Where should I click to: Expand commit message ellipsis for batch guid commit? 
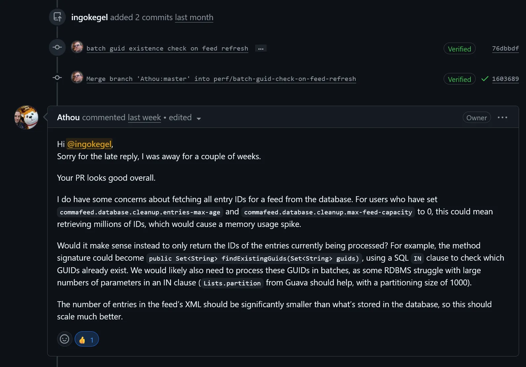(x=261, y=49)
